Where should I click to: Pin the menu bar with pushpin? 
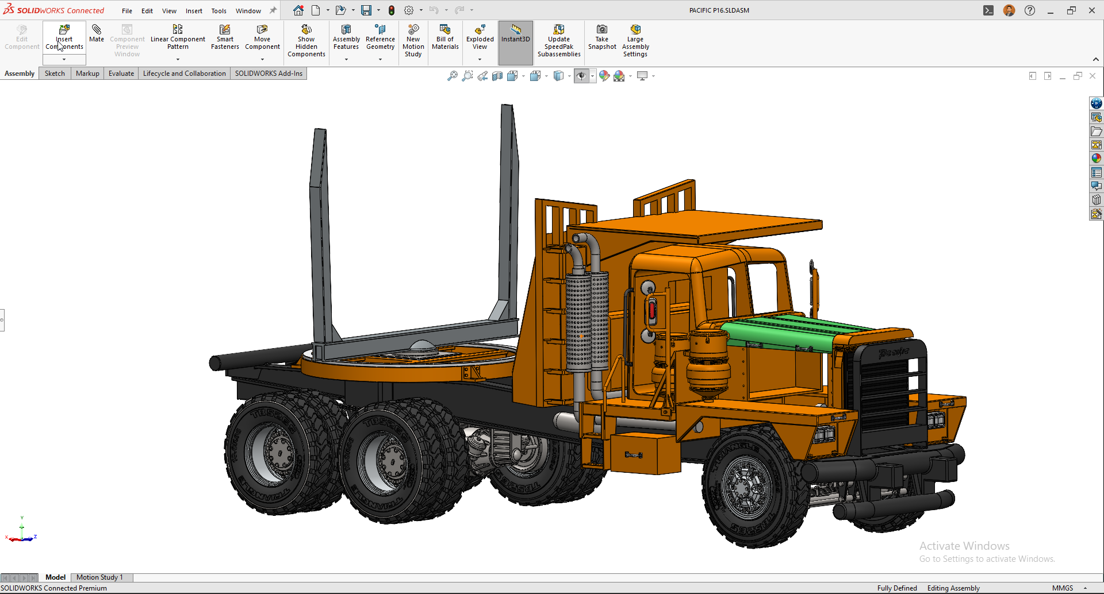(273, 10)
